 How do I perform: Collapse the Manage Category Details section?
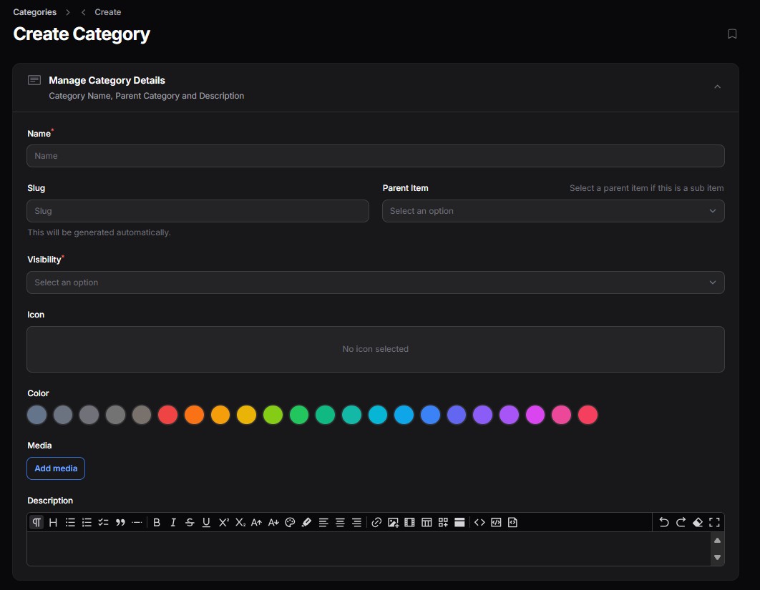[717, 87]
